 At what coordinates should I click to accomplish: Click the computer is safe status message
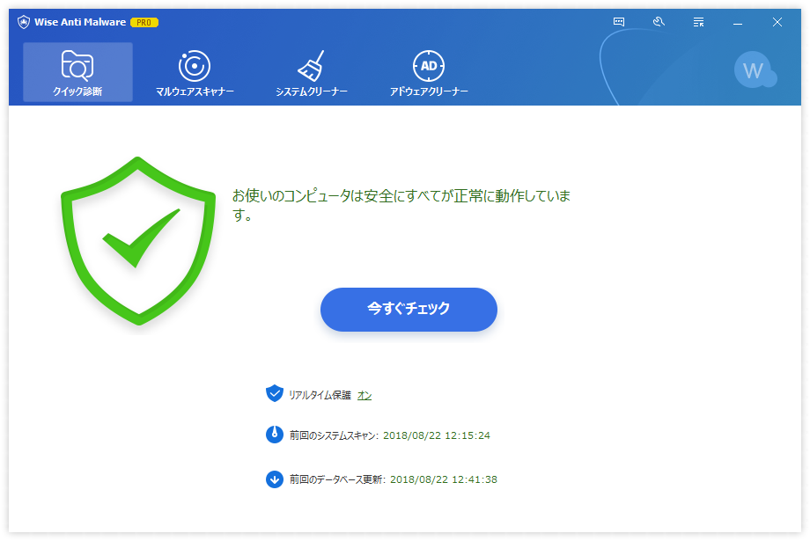click(401, 205)
